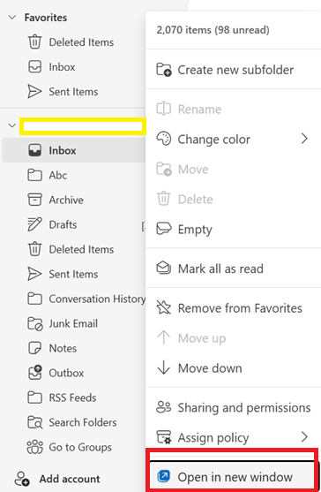Click the Inbox icon in Favorites
This screenshot has height=492, width=321.
pyautogui.click(x=34, y=67)
